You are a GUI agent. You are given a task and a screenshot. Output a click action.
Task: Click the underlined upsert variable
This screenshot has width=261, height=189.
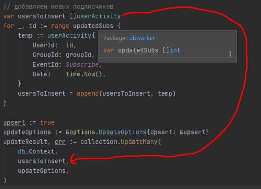14,123
